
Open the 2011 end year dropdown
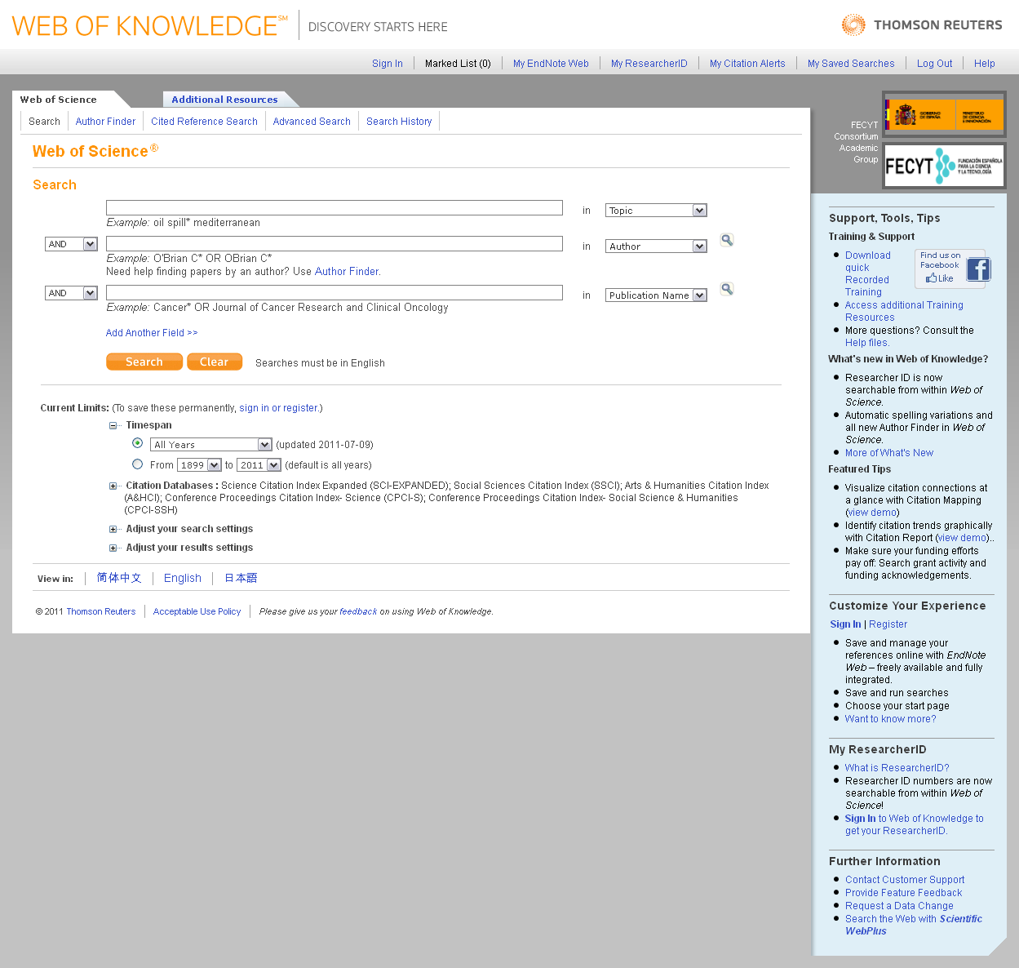tap(259, 465)
